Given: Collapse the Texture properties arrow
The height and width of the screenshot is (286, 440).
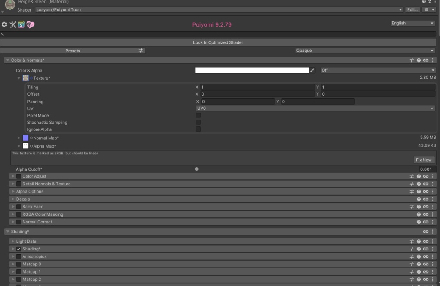Looking at the screenshot, I should click(x=19, y=78).
